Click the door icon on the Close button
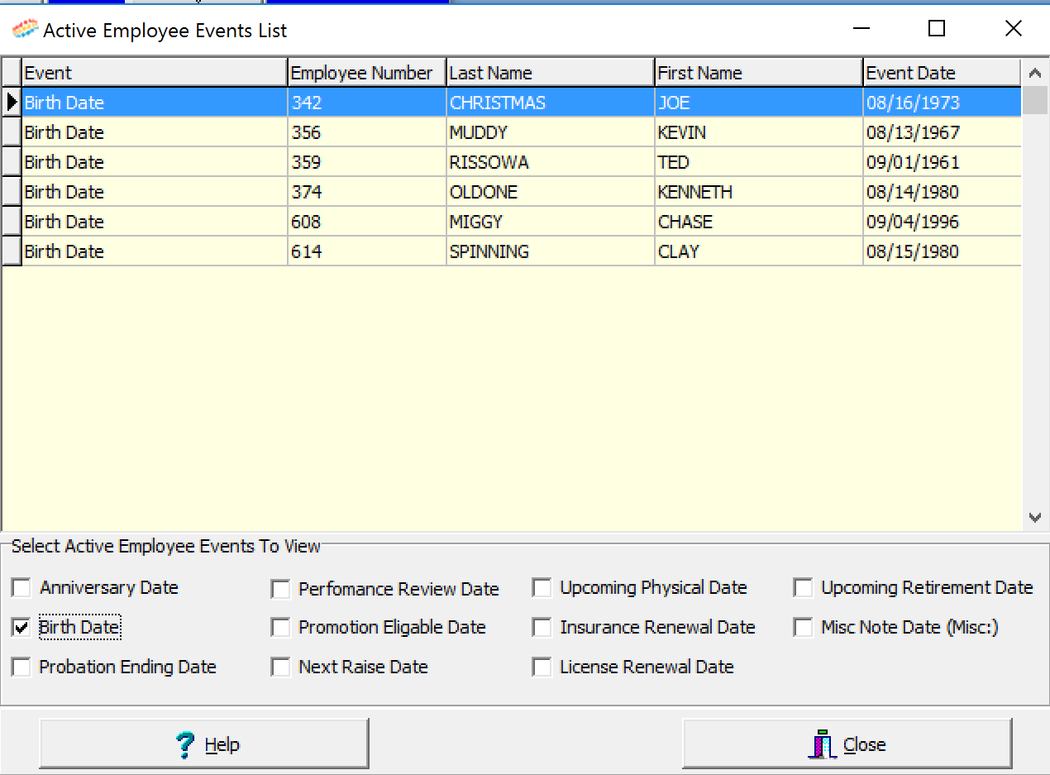The image size is (1050, 775). pyautogui.click(x=823, y=744)
